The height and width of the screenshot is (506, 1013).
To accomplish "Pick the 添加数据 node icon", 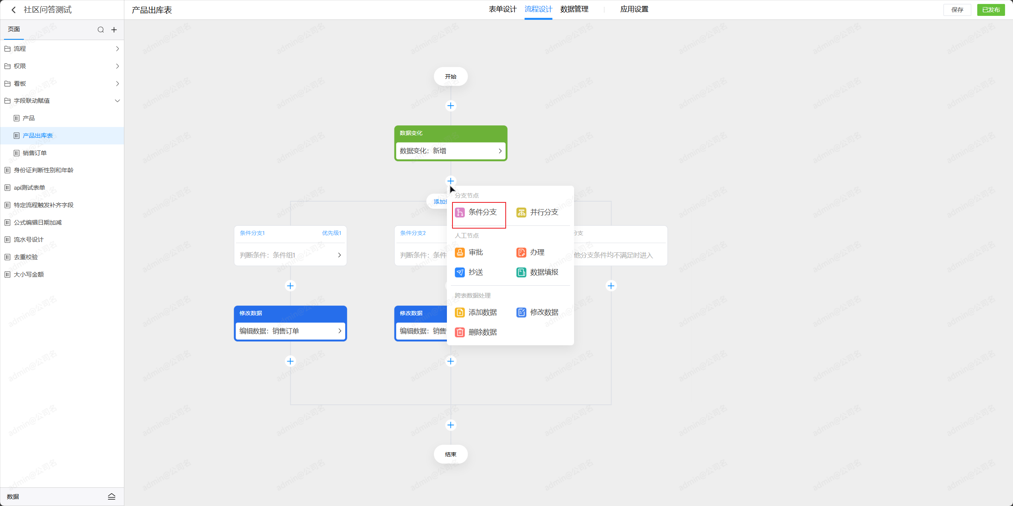I will [x=460, y=312].
